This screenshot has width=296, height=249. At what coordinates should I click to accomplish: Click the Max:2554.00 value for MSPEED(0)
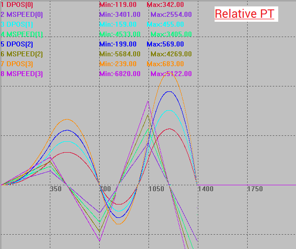tap(171, 14)
